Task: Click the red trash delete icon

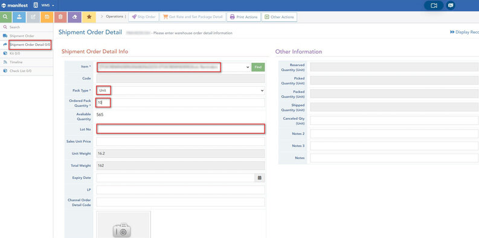Action: tap(61, 17)
